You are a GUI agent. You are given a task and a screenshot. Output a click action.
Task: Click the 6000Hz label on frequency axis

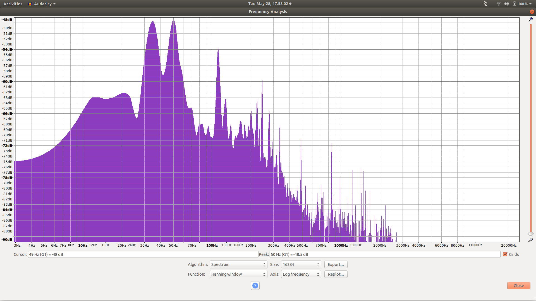click(441, 246)
